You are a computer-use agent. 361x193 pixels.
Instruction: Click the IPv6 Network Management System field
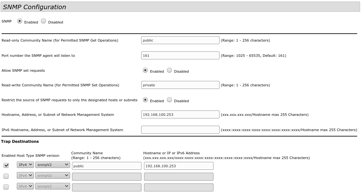(x=180, y=130)
